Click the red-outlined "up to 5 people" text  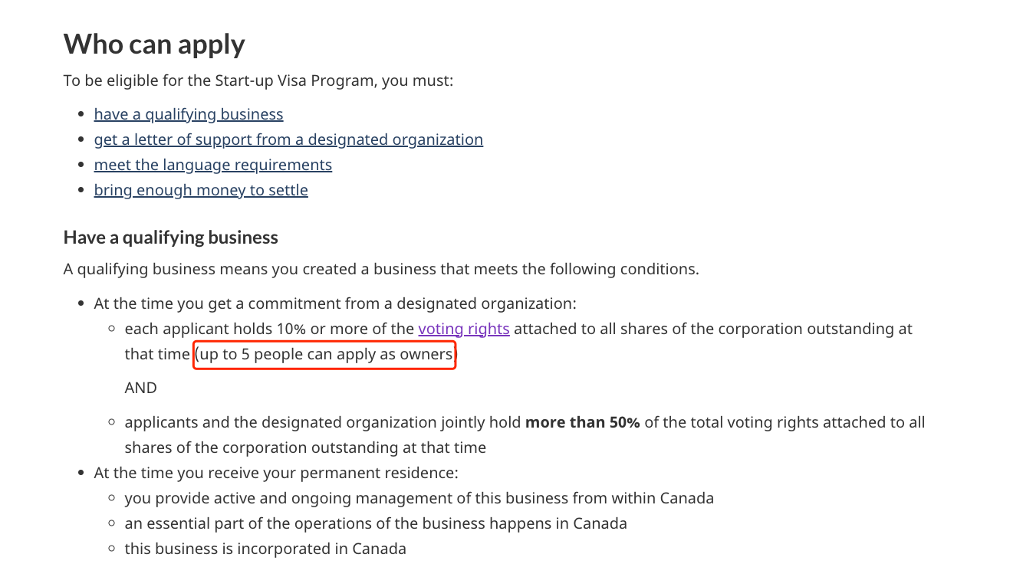coord(325,355)
